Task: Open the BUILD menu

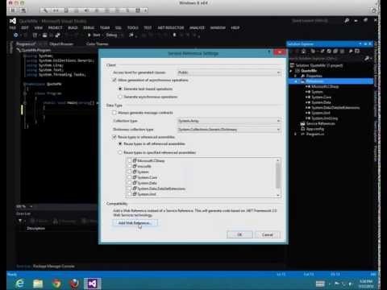Action: tap(73, 27)
